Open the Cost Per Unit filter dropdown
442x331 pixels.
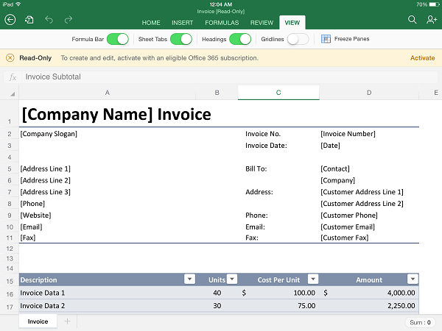point(313,280)
